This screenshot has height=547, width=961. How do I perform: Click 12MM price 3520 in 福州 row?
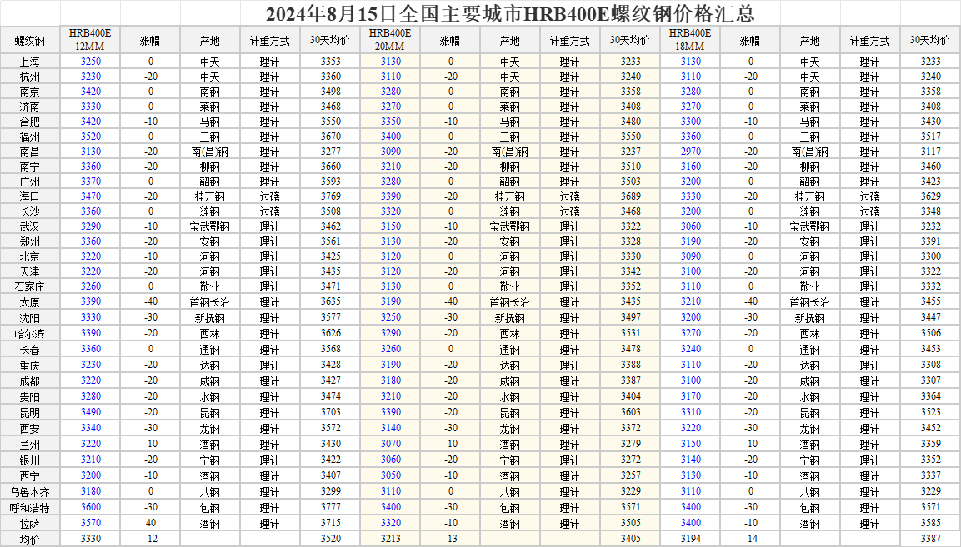[91, 137]
